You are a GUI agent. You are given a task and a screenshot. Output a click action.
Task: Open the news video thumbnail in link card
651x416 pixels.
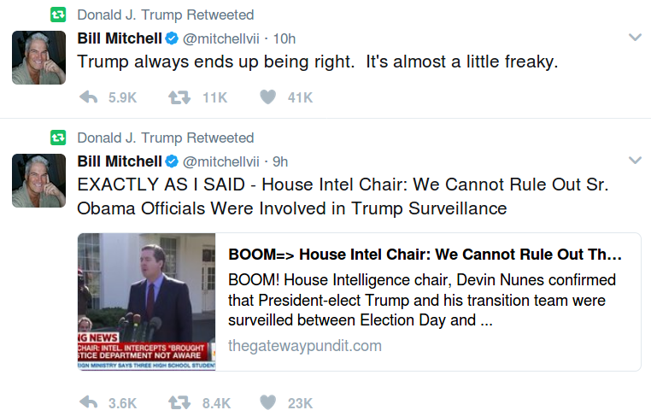tap(146, 302)
